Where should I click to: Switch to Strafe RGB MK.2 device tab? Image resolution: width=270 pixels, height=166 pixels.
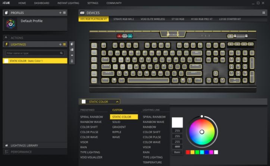coord(123,19)
